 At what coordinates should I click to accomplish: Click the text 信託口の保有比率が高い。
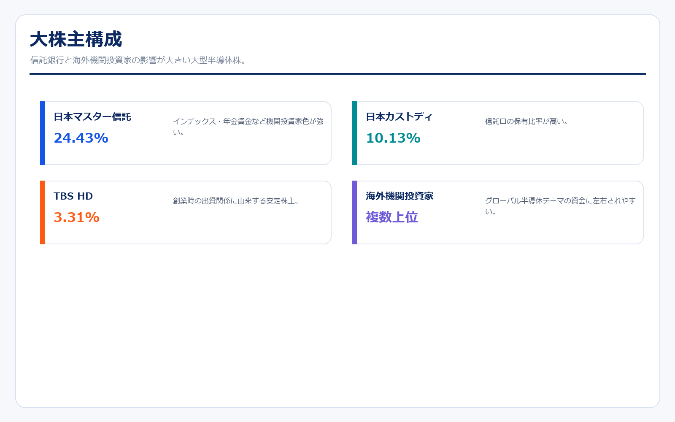coord(526,122)
